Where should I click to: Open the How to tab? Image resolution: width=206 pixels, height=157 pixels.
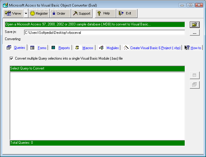click(x=192, y=48)
